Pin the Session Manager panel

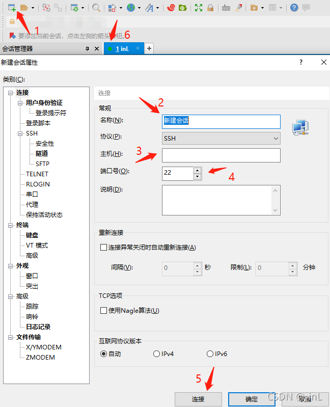click(87, 48)
